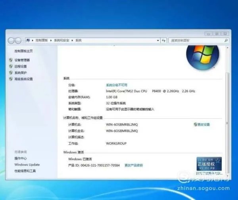The width and height of the screenshot is (238, 200).
Task: Go back with the back arrow button
Action: 11,40
